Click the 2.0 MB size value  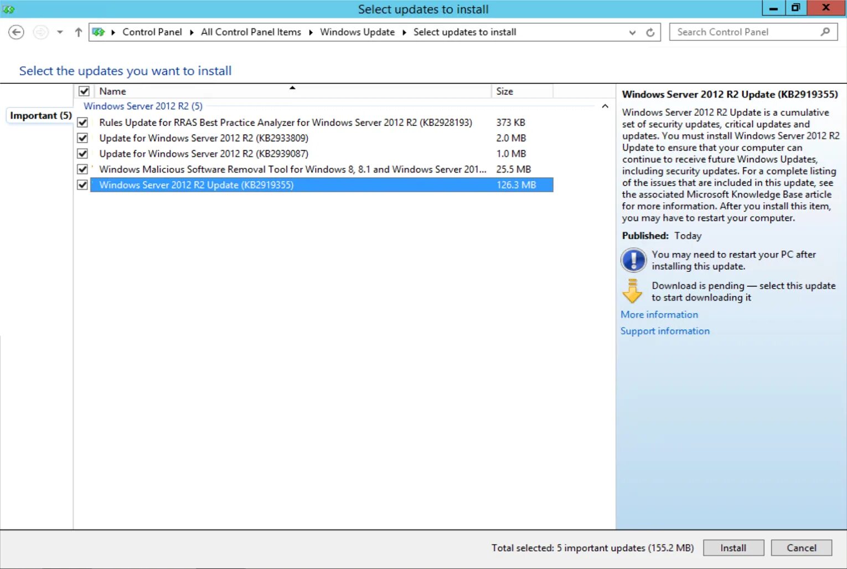[511, 138]
